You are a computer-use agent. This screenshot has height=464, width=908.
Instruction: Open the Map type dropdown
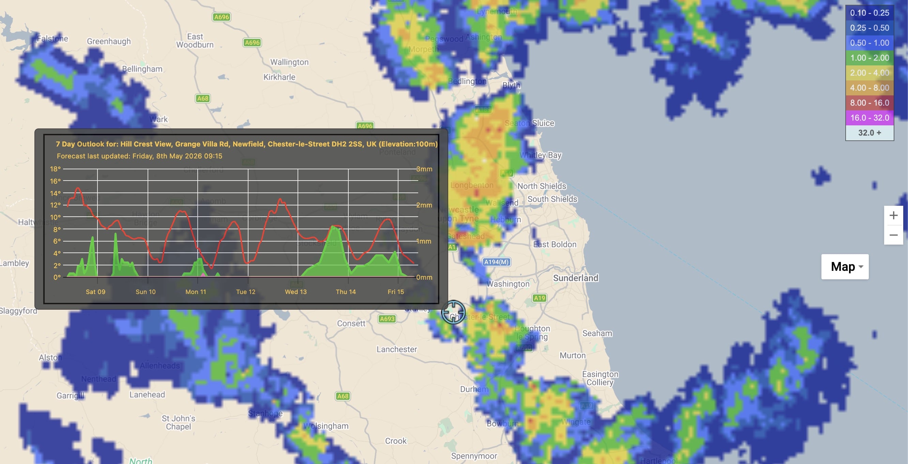(845, 267)
